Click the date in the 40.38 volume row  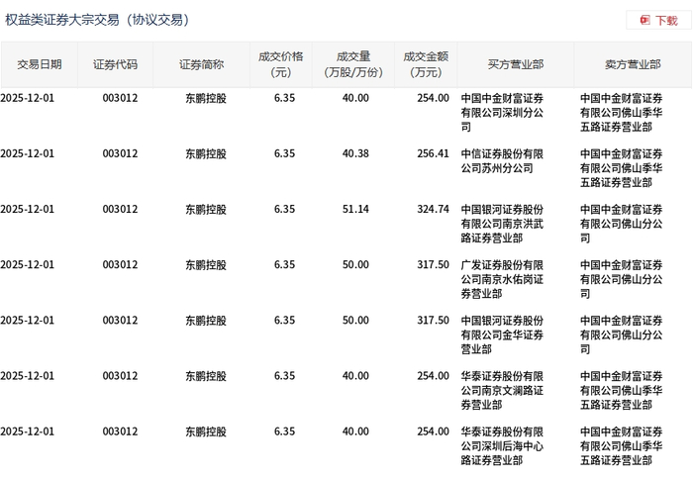(x=28, y=153)
